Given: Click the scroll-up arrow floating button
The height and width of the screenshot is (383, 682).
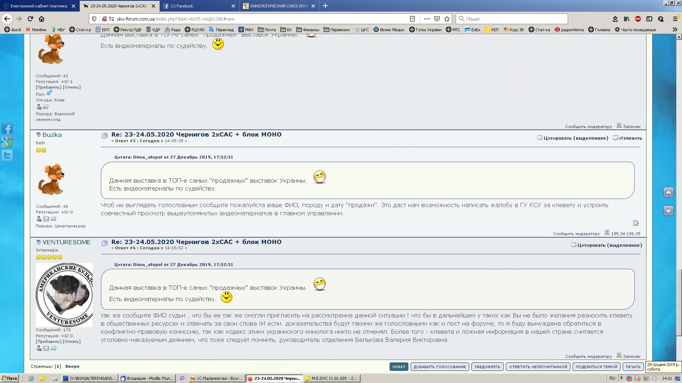Looking at the screenshot, I should click(x=668, y=192).
